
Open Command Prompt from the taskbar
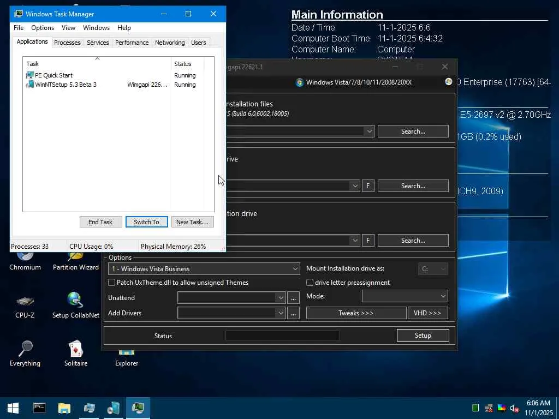[x=39, y=408]
